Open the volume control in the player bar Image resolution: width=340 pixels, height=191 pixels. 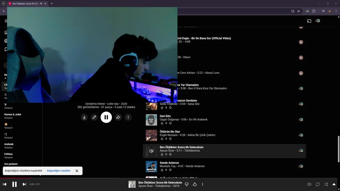pos(309,184)
